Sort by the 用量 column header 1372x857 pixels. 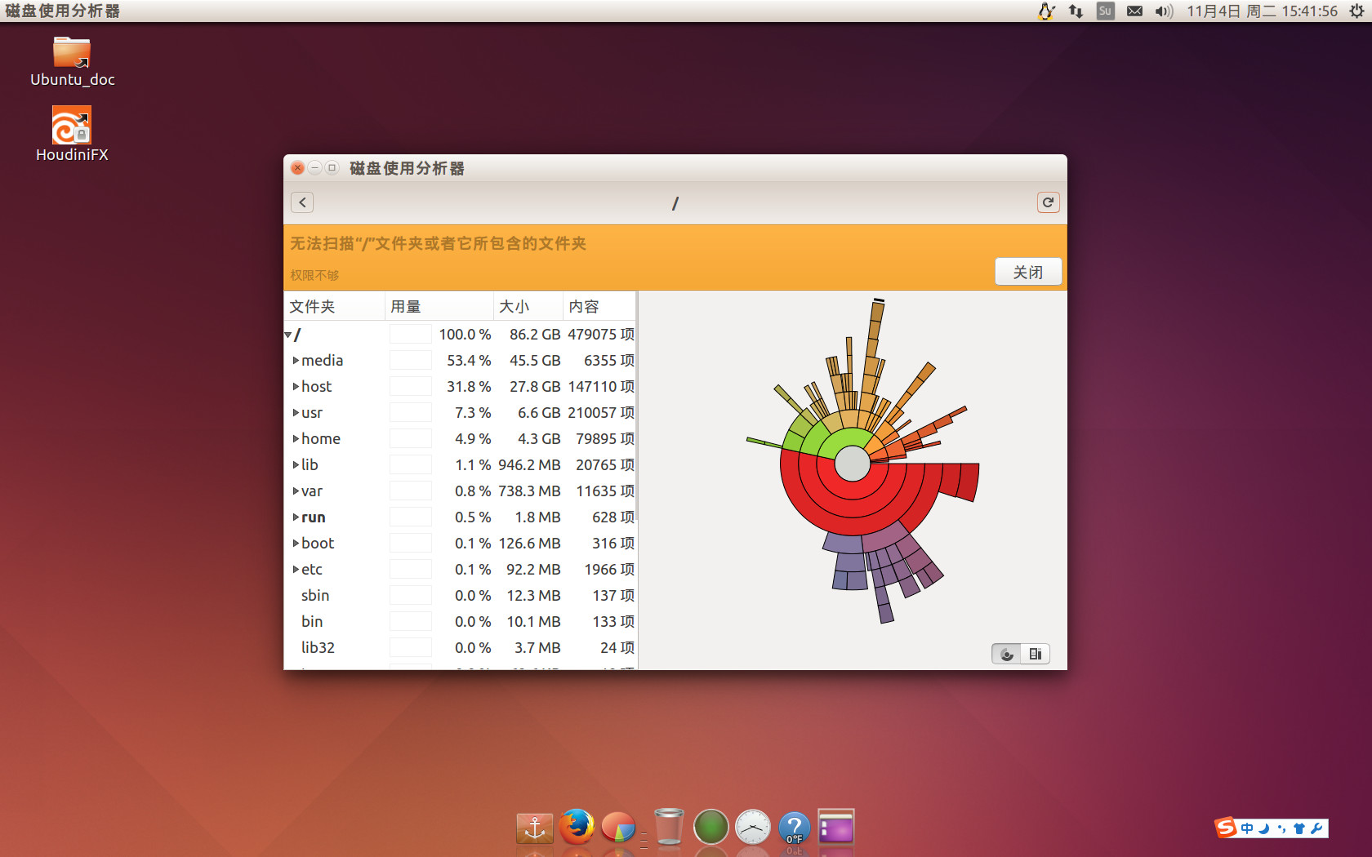tap(439, 306)
